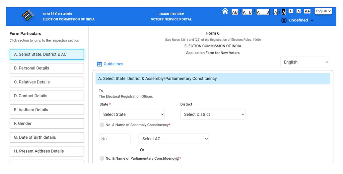The image size is (343, 174).
Task: Jump to B. Personal Details section
Action: click(47, 68)
